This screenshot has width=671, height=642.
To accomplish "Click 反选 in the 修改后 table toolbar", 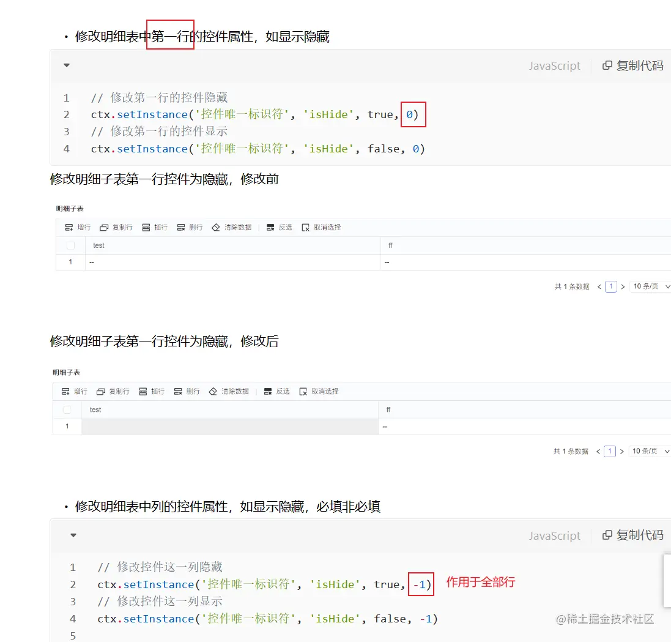I will click(277, 392).
